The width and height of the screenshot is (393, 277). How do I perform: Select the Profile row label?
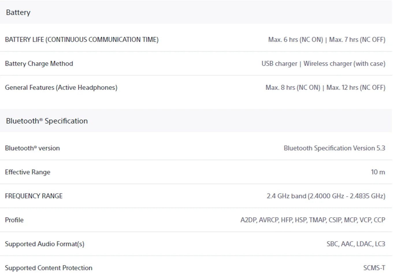click(14, 220)
